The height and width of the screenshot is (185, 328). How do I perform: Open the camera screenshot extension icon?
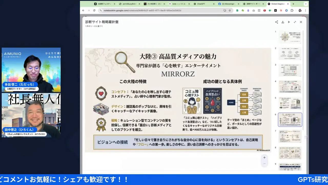[253, 10]
